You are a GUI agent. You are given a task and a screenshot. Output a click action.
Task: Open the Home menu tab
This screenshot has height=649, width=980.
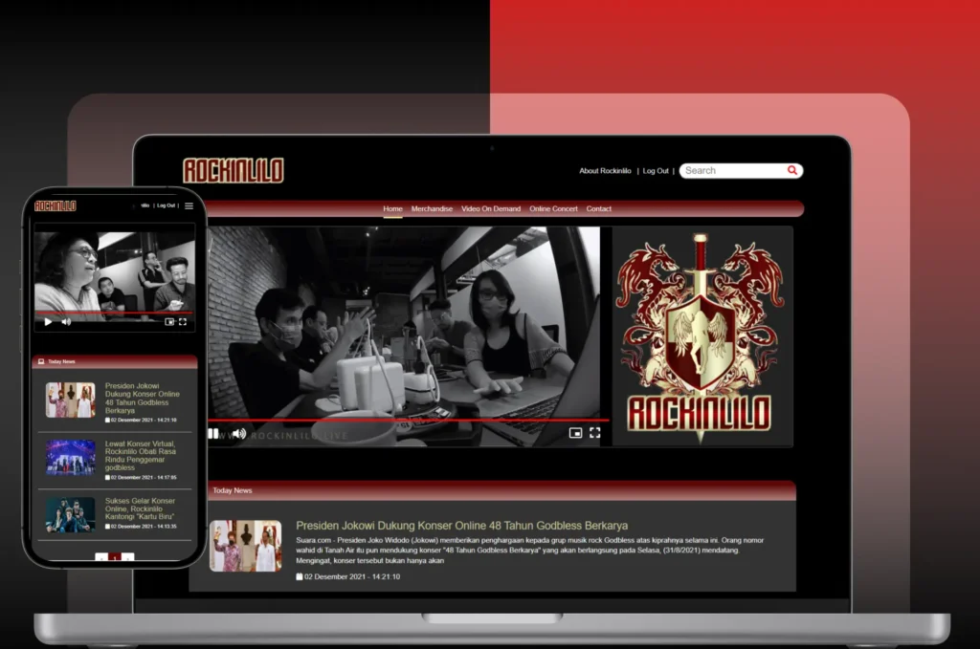(x=392, y=208)
